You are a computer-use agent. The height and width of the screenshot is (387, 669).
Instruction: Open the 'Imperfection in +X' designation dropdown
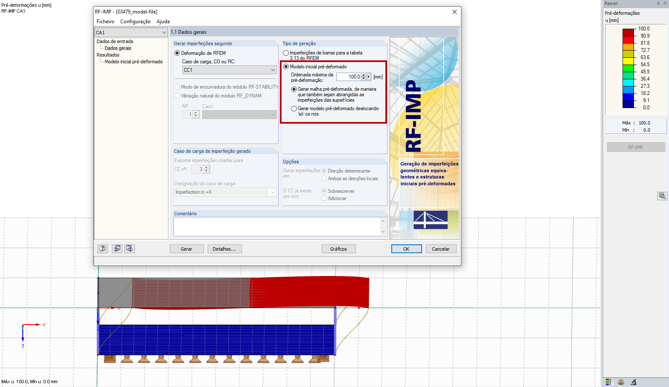pos(225,192)
